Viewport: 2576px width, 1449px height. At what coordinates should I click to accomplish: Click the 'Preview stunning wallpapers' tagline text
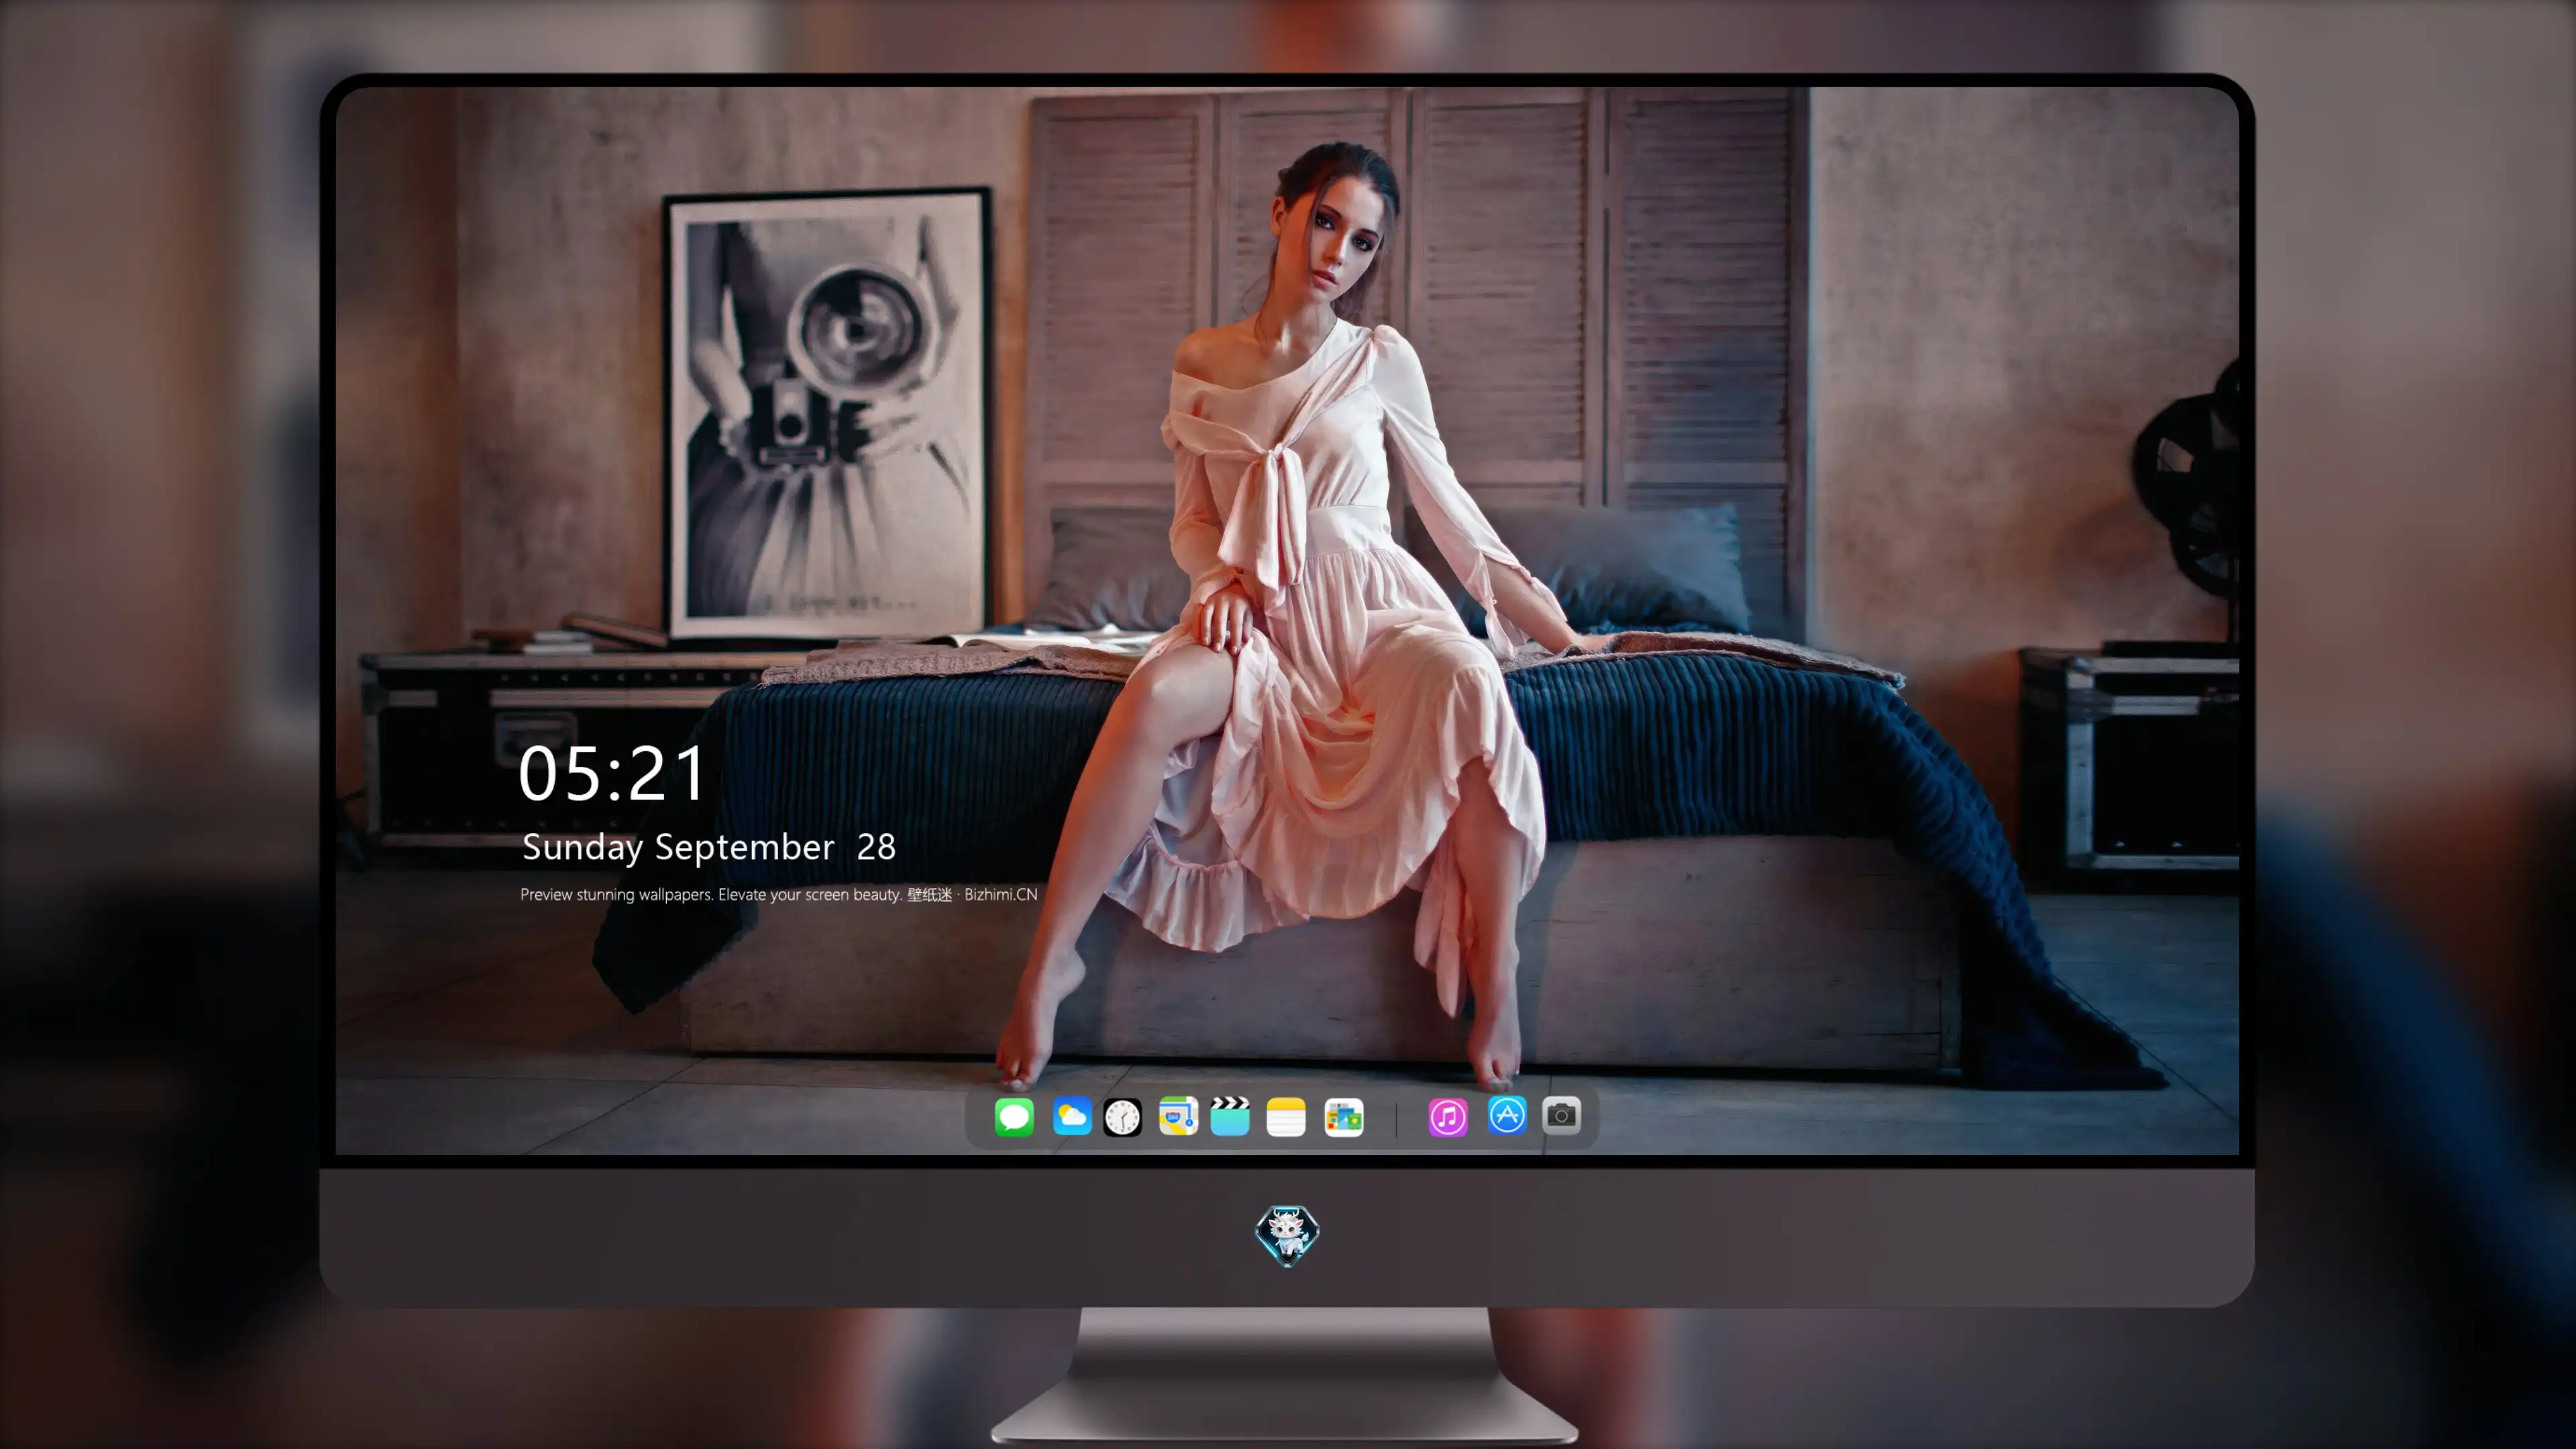pyautogui.click(x=779, y=894)
